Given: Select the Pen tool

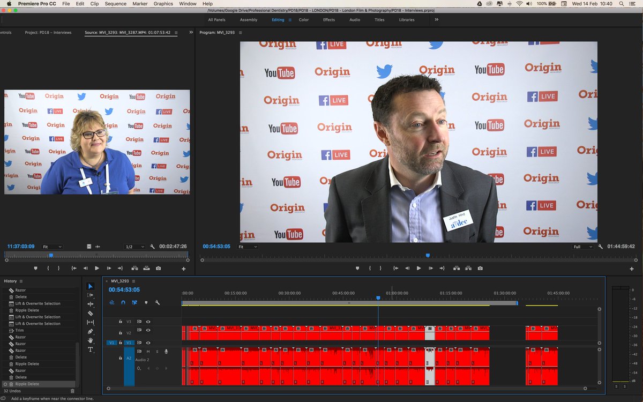Looking at the screenshot, I should coord(90,331).
